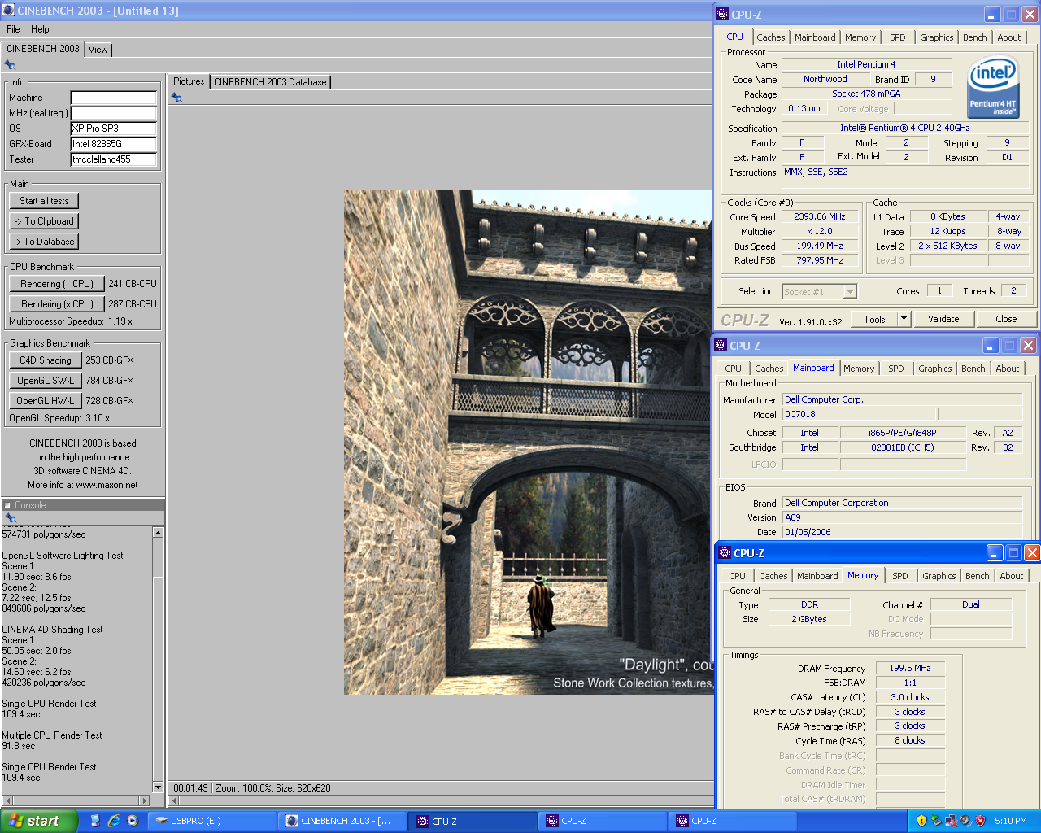1041x833 pixels.
Task: Click the yellow Windows Update shield tray icon
Action: (921, 821)
